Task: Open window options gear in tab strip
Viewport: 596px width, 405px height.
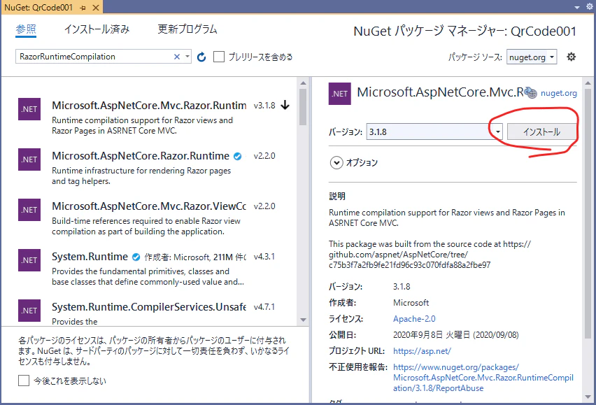Action: coord(590,6)
